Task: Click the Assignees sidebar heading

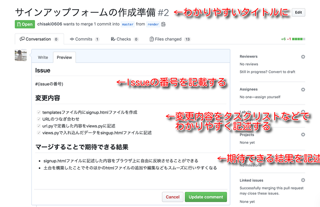Action: coord(249,89)
